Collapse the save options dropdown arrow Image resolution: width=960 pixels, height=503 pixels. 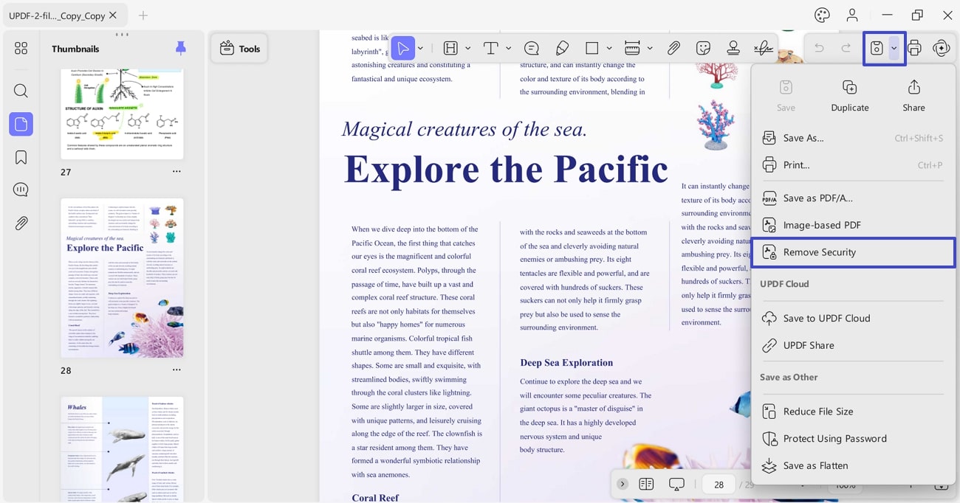click(894, 49)
